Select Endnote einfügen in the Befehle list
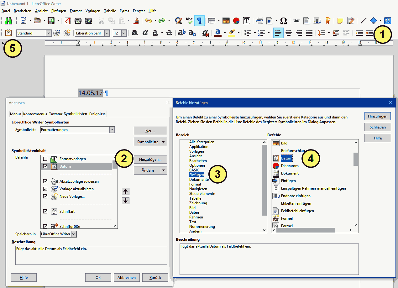This screenshot has width=398, height=288. [x=296, y=196]
